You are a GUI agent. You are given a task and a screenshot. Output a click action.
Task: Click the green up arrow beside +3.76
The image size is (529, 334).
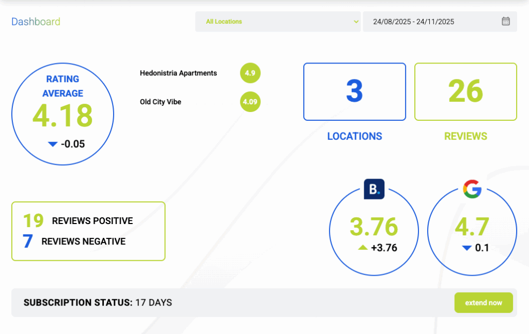pos(363,248)
